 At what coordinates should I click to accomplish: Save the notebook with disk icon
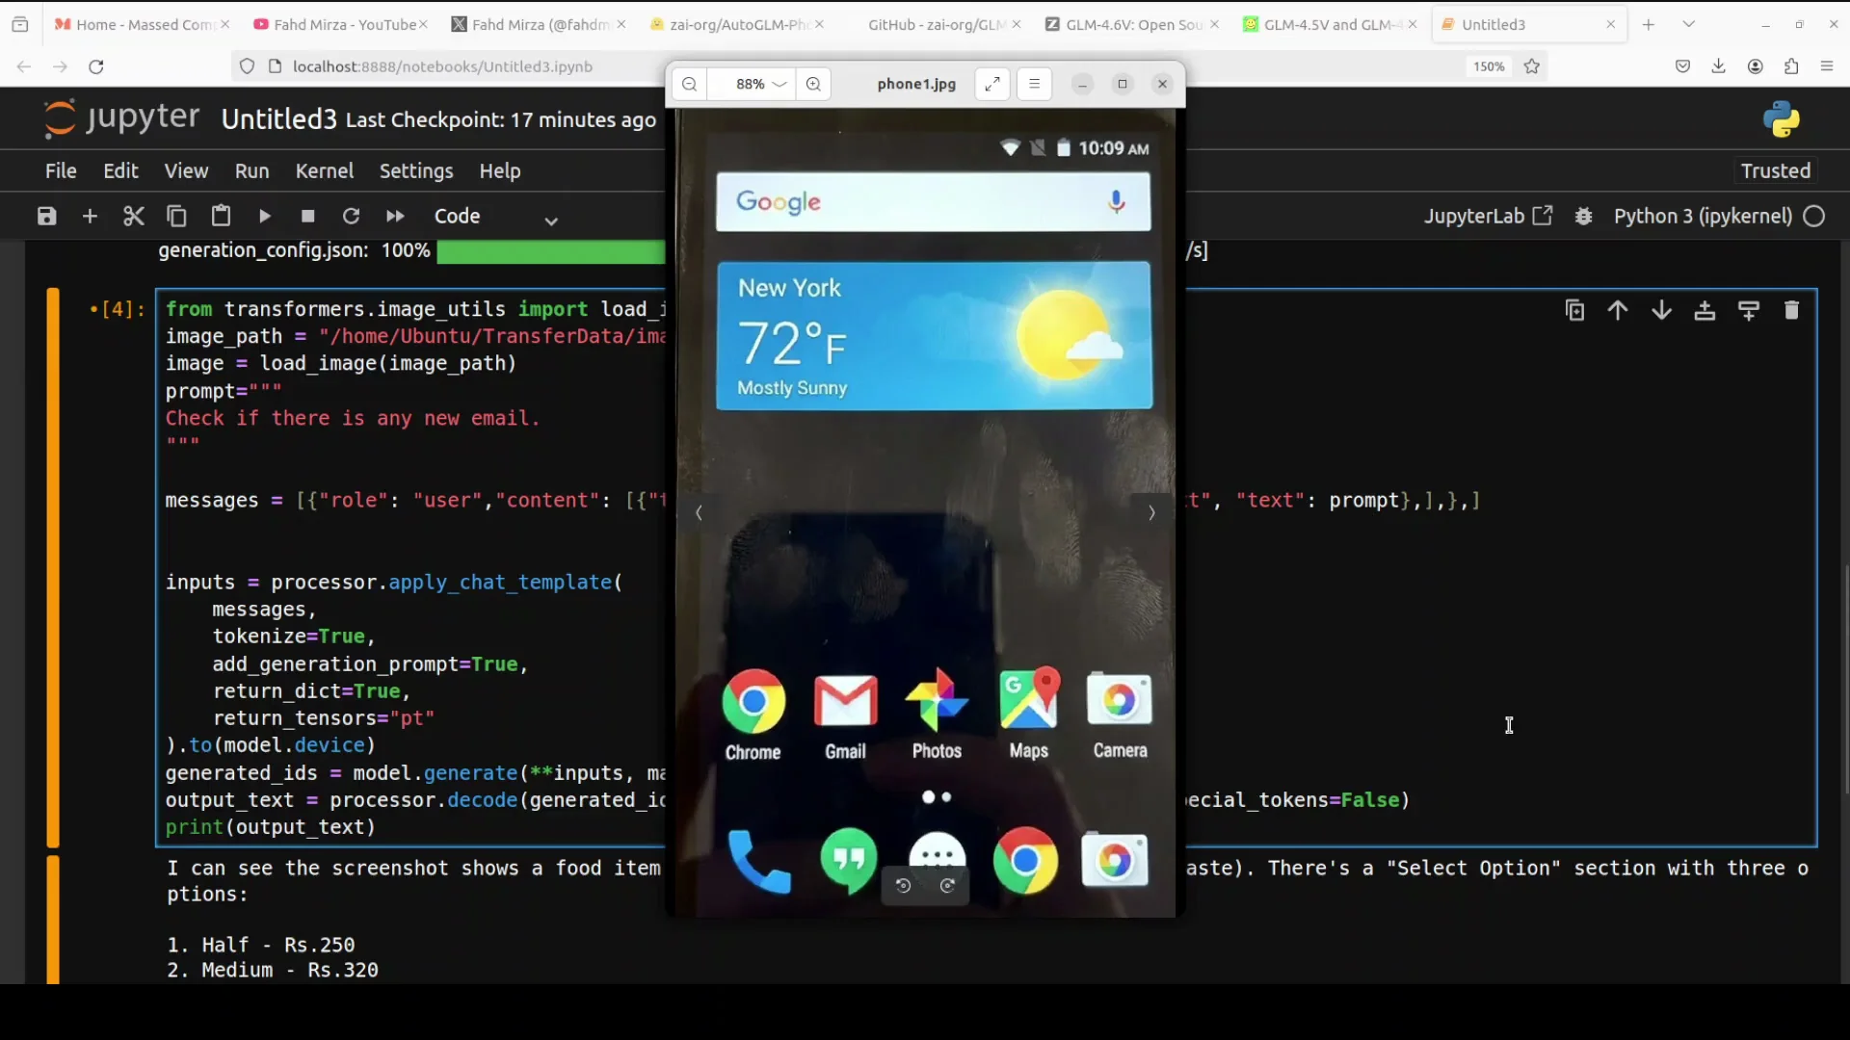point(45,216)
